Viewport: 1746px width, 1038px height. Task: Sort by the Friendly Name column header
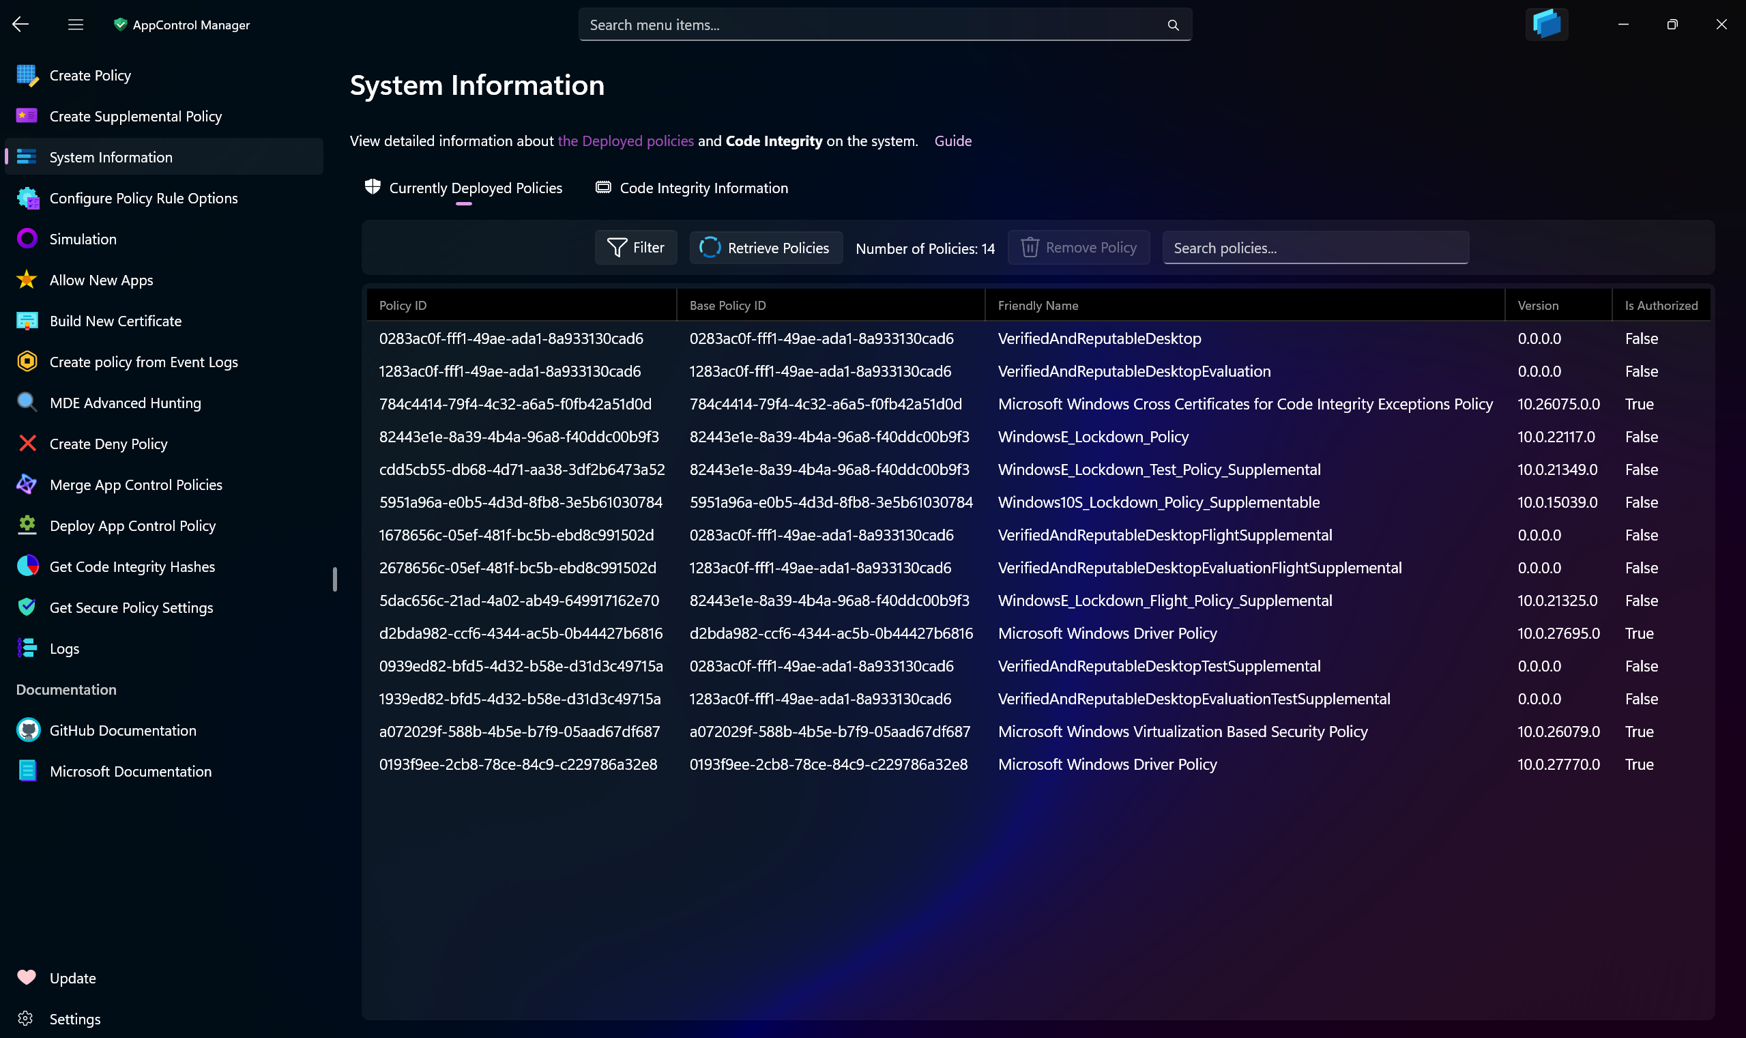coord(1038,306)
